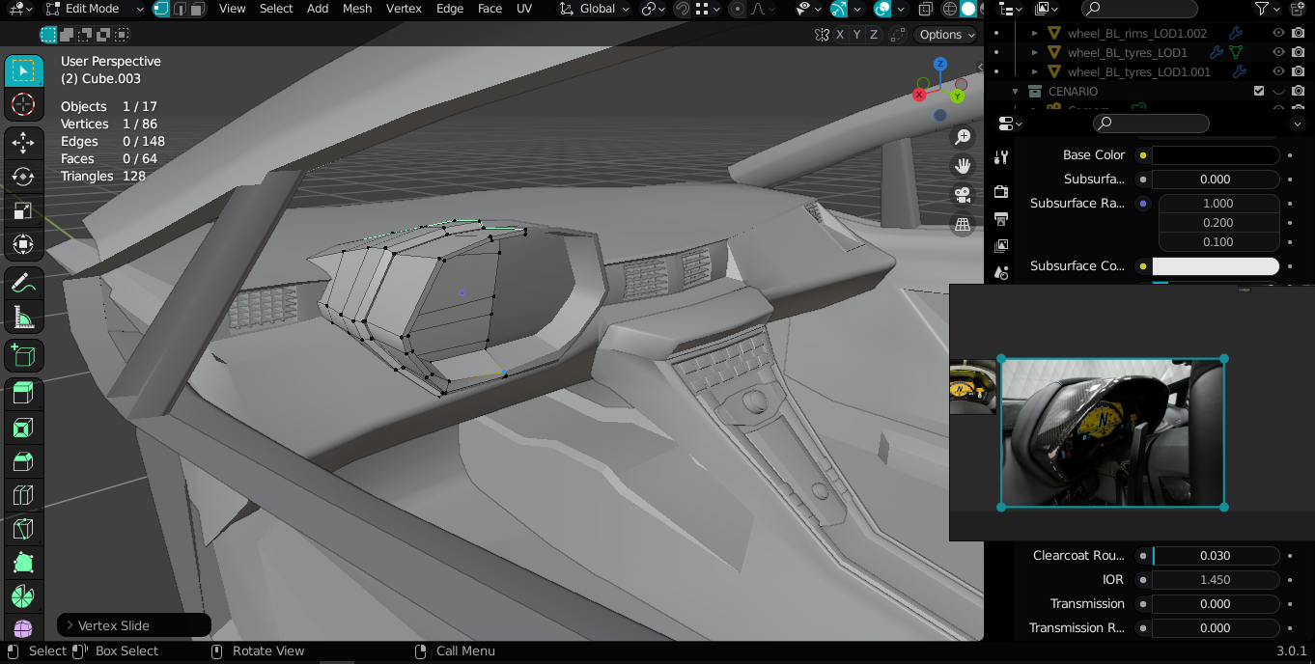Select the Scale tool

click(24, 210)
